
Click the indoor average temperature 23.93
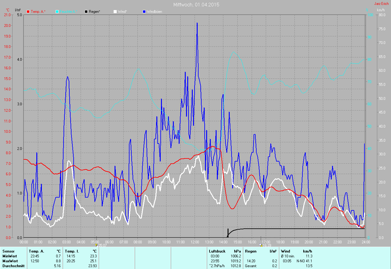(92, 266)
